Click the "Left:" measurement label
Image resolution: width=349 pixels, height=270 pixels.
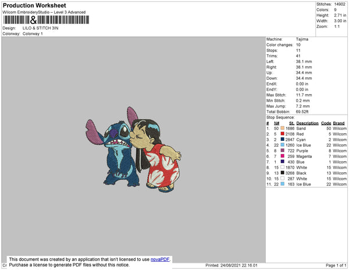(270, 62)
